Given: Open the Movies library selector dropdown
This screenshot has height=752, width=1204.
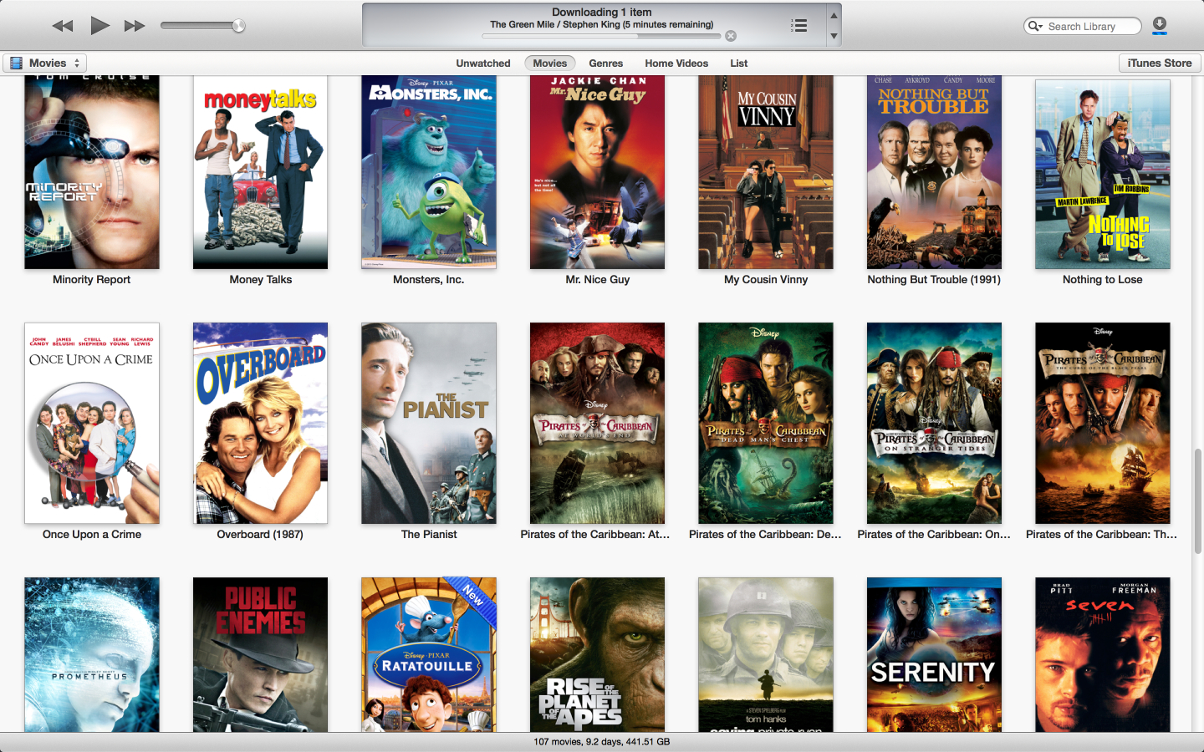Looking at the screenshot, I should tap(44, 63).
